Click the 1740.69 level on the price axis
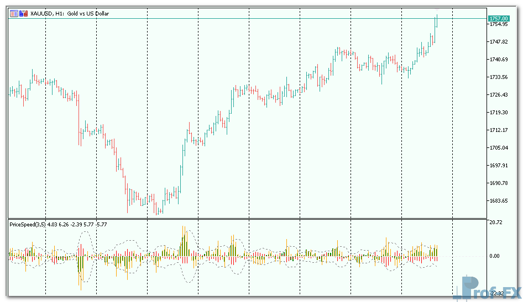 [499, 60]
